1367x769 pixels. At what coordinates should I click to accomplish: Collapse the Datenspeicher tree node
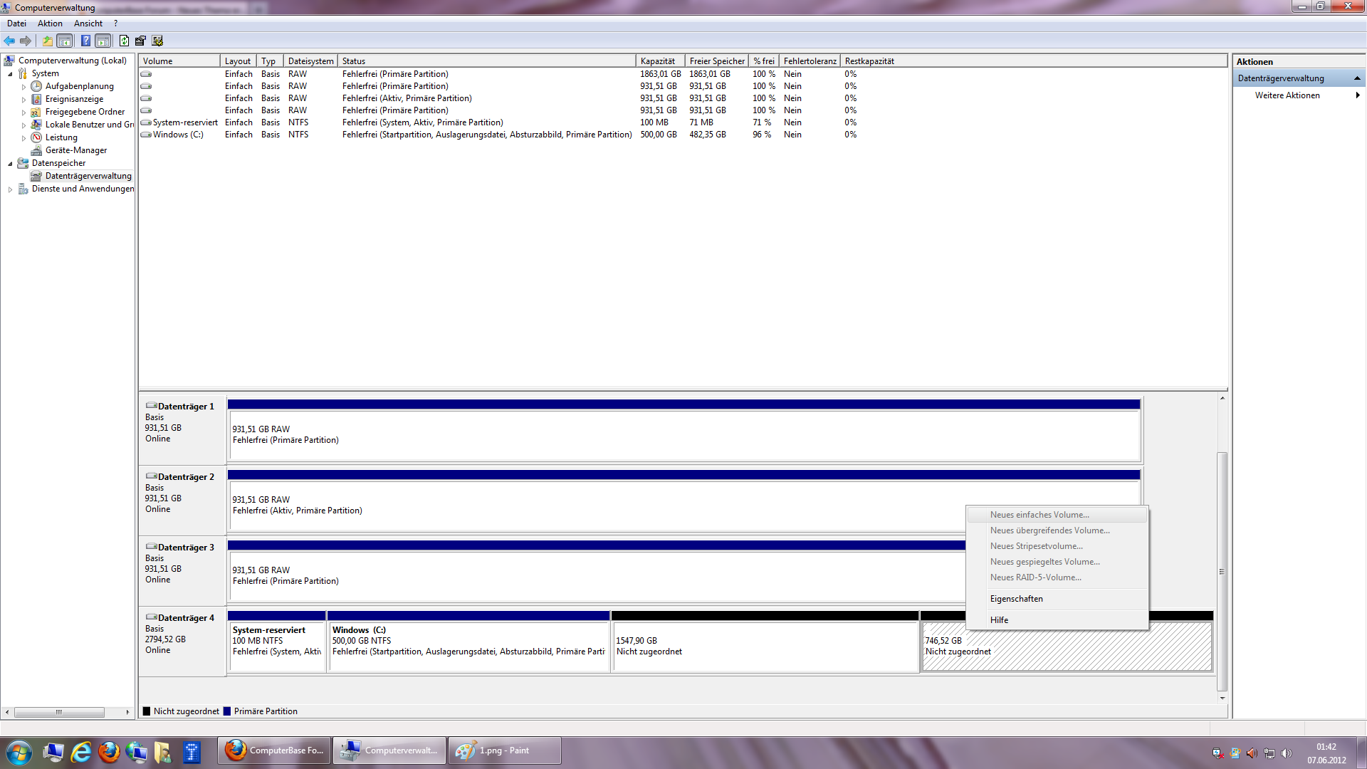click(x=10, y=164)
